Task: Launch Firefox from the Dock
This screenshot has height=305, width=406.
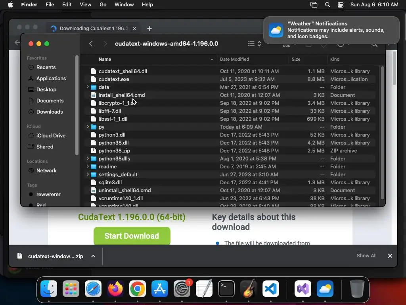Action: point(115,289)
